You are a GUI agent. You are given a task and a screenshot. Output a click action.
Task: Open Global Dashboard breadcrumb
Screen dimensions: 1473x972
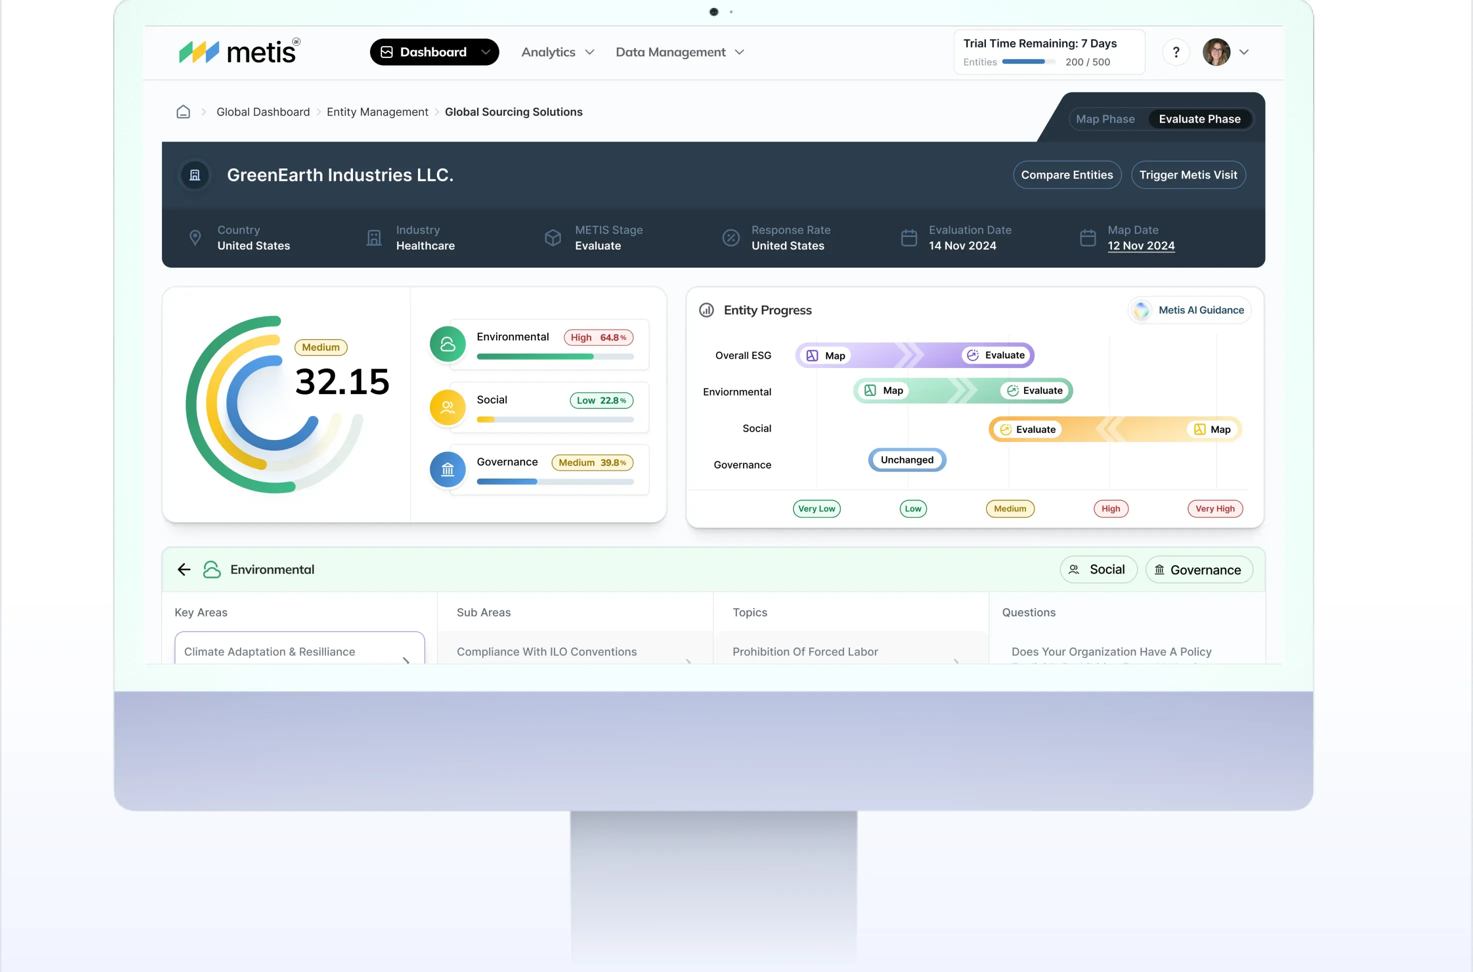coord(263,111)
